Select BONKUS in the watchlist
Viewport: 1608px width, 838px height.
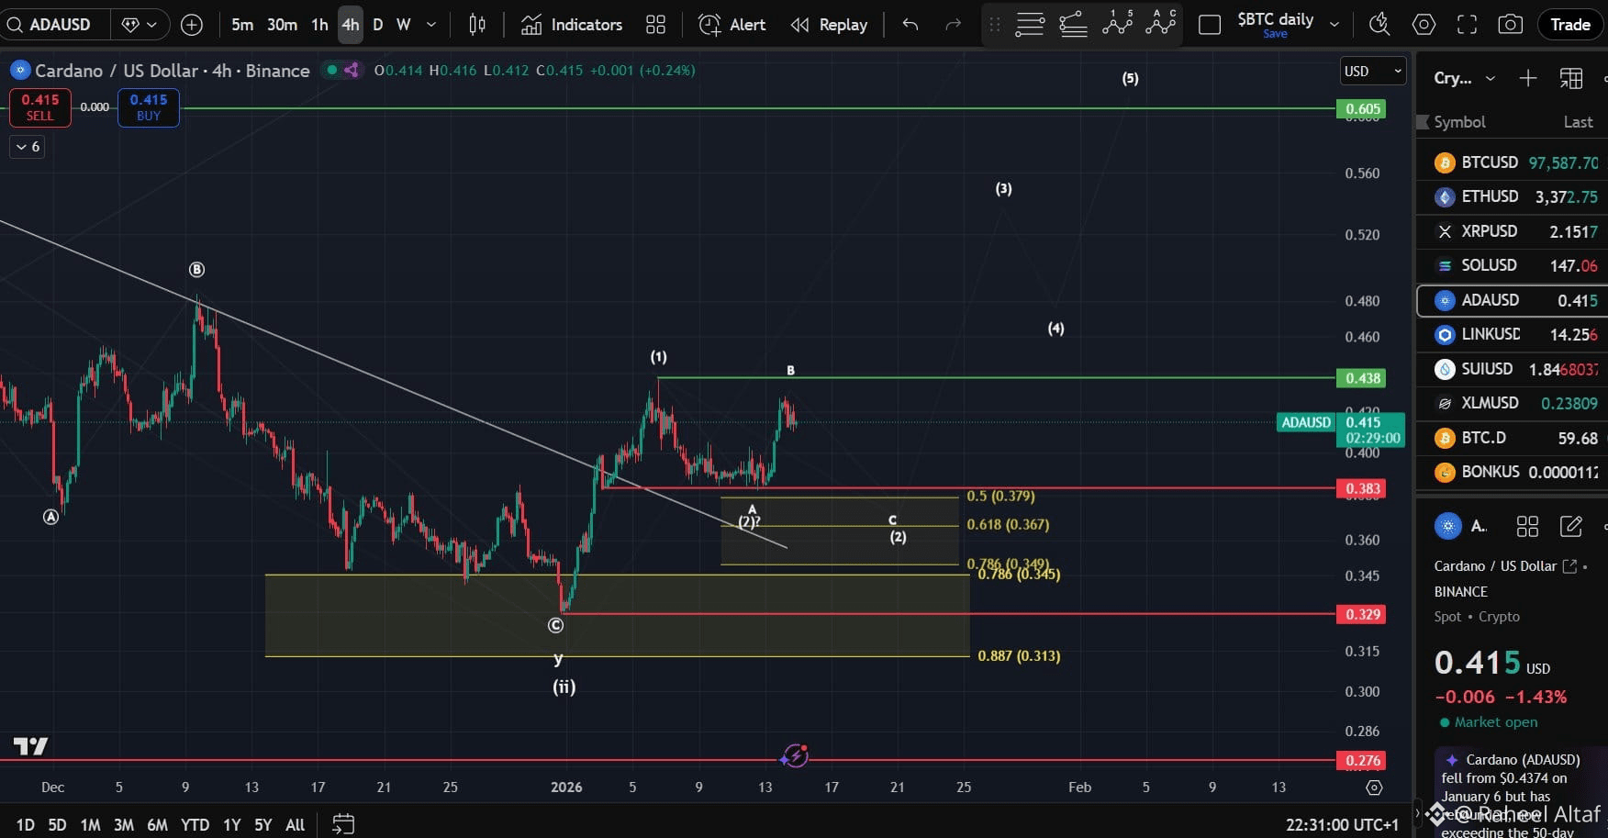coord(1513,472)
